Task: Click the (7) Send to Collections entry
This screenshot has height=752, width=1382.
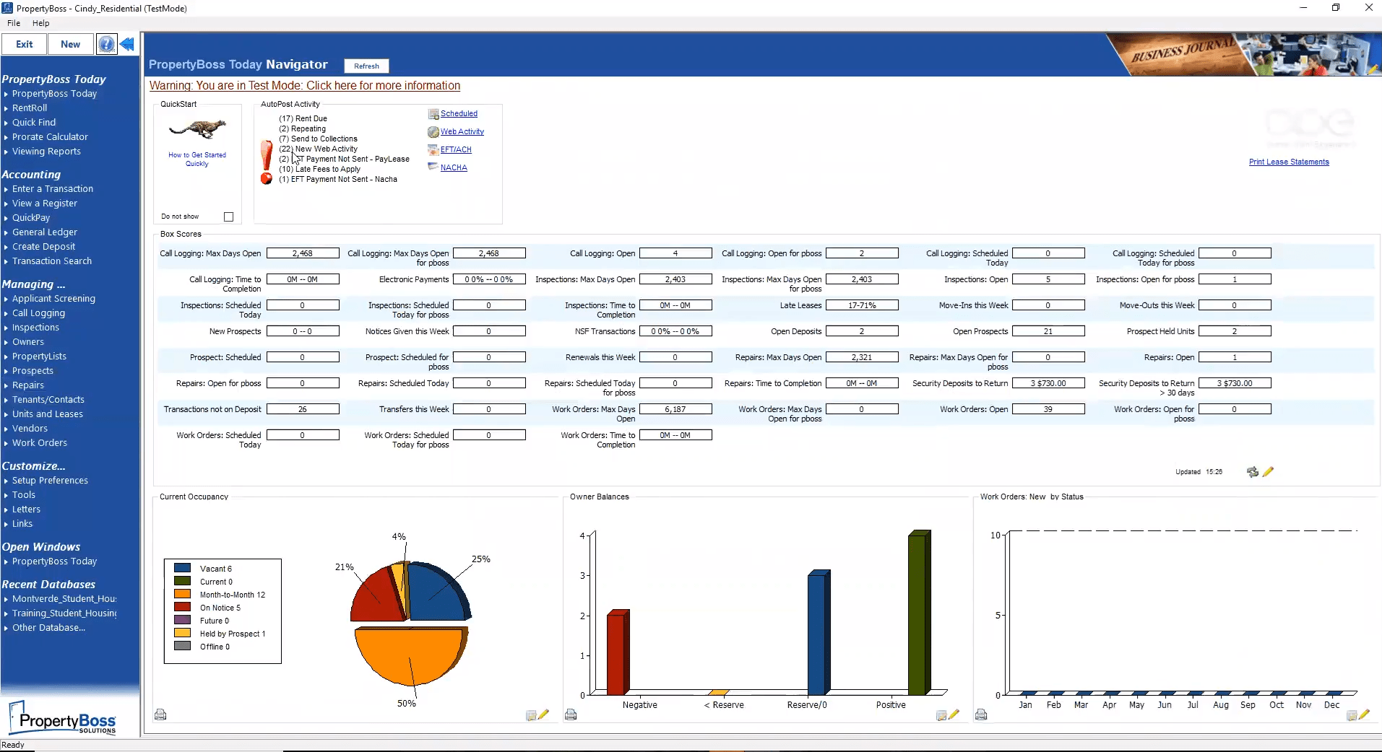Action: [x=318, y=139]
